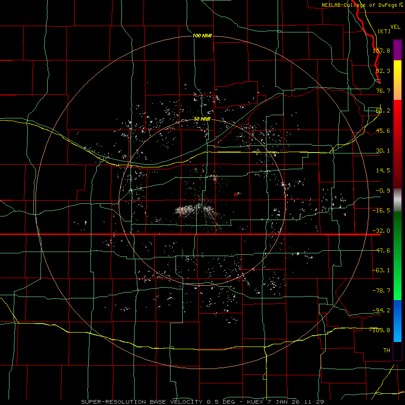405x405 pixels.
Task: Click the -47.6 velocity scale value
Action: (382, 251)
